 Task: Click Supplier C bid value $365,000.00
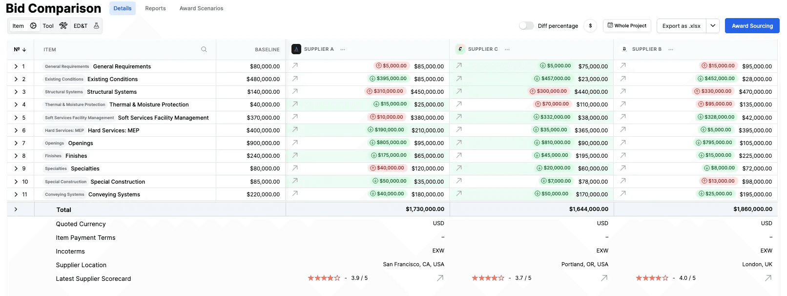coord(591,130)
